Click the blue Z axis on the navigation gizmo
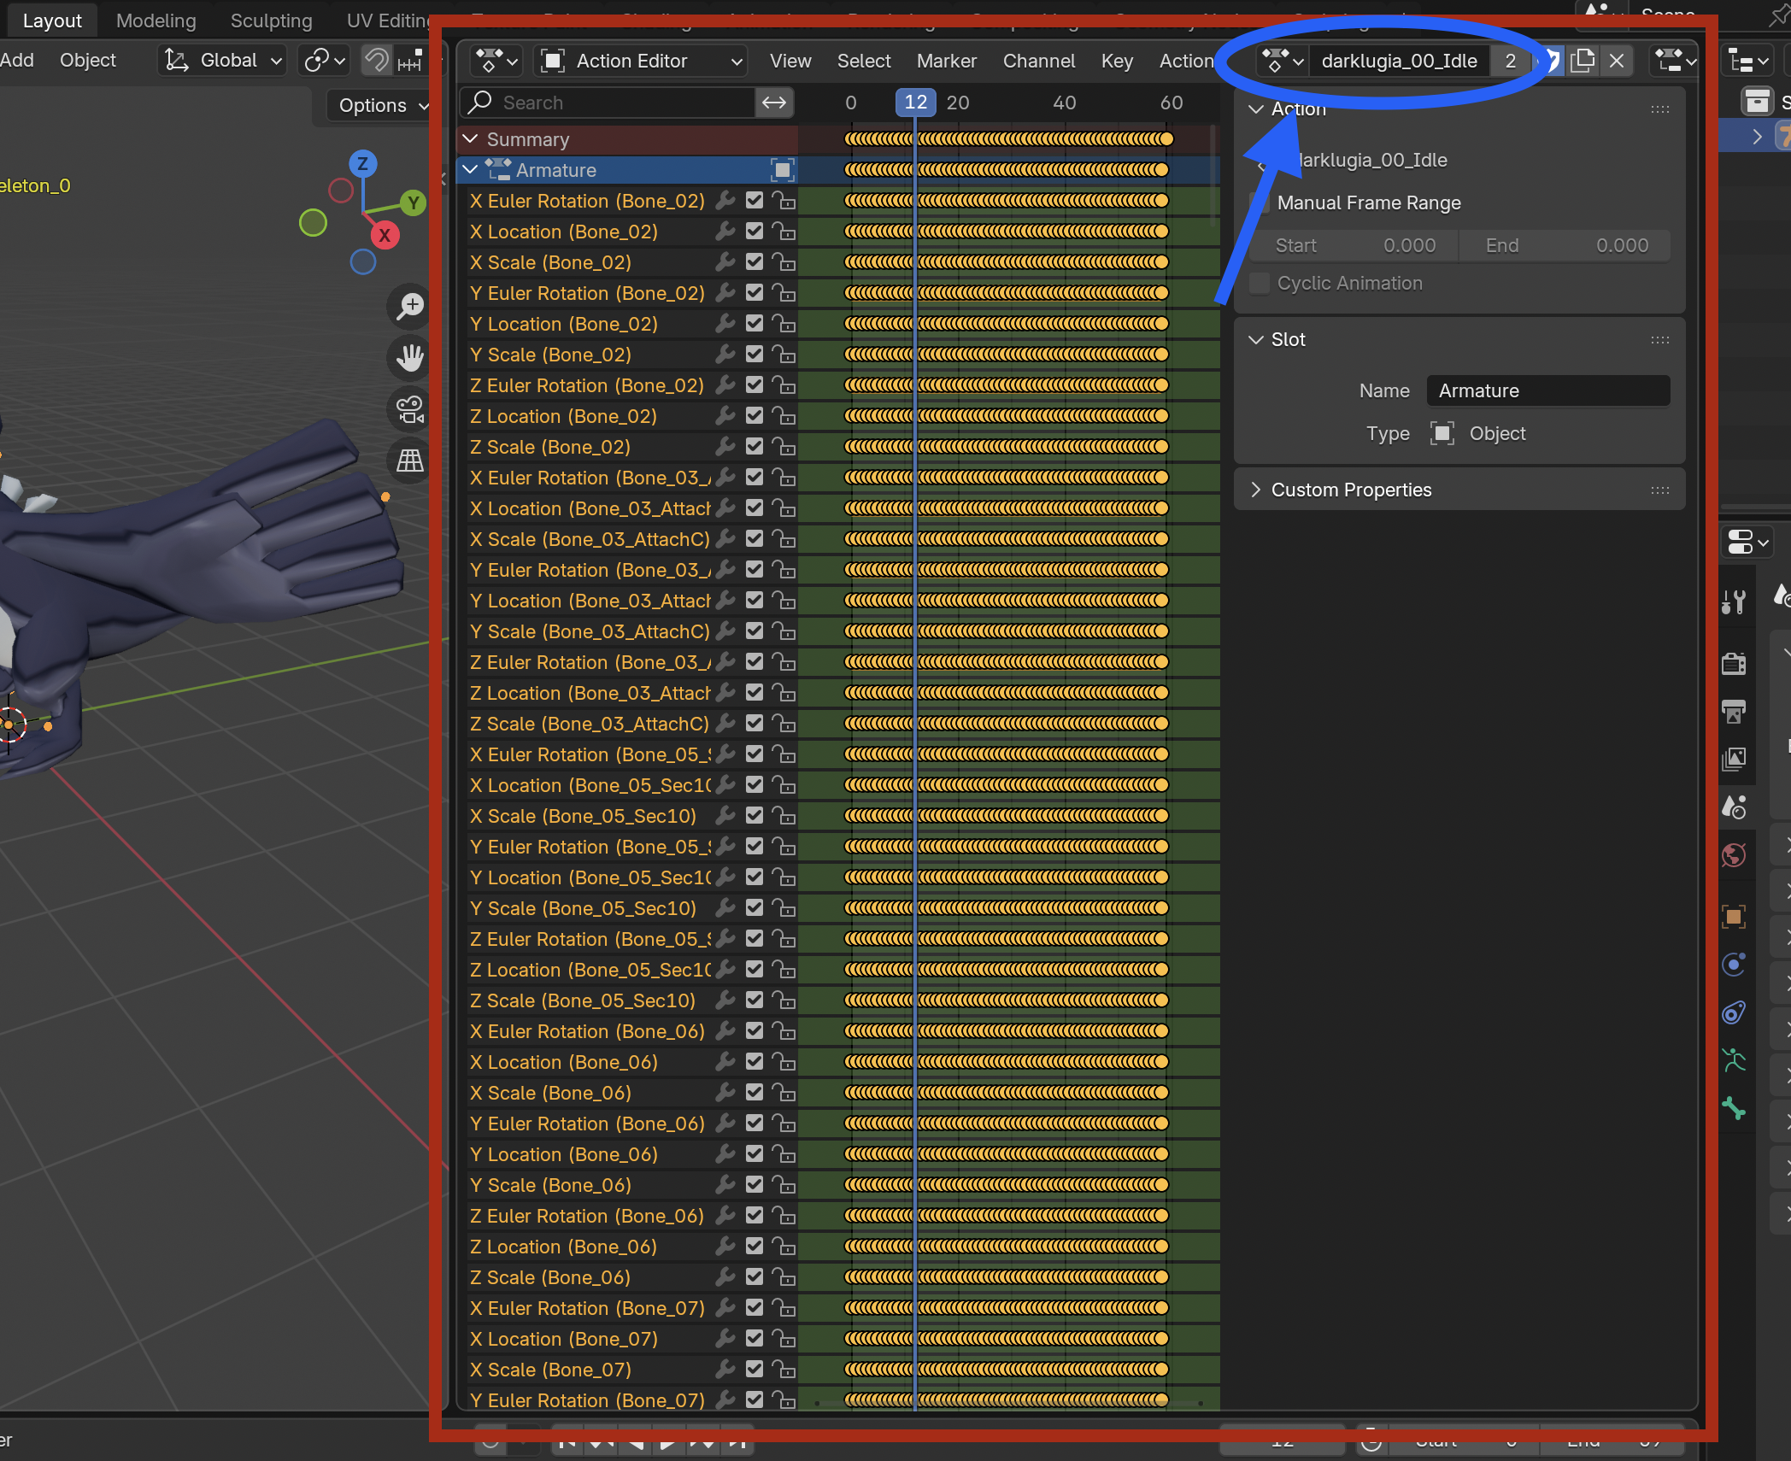 [x=363, y=163]
